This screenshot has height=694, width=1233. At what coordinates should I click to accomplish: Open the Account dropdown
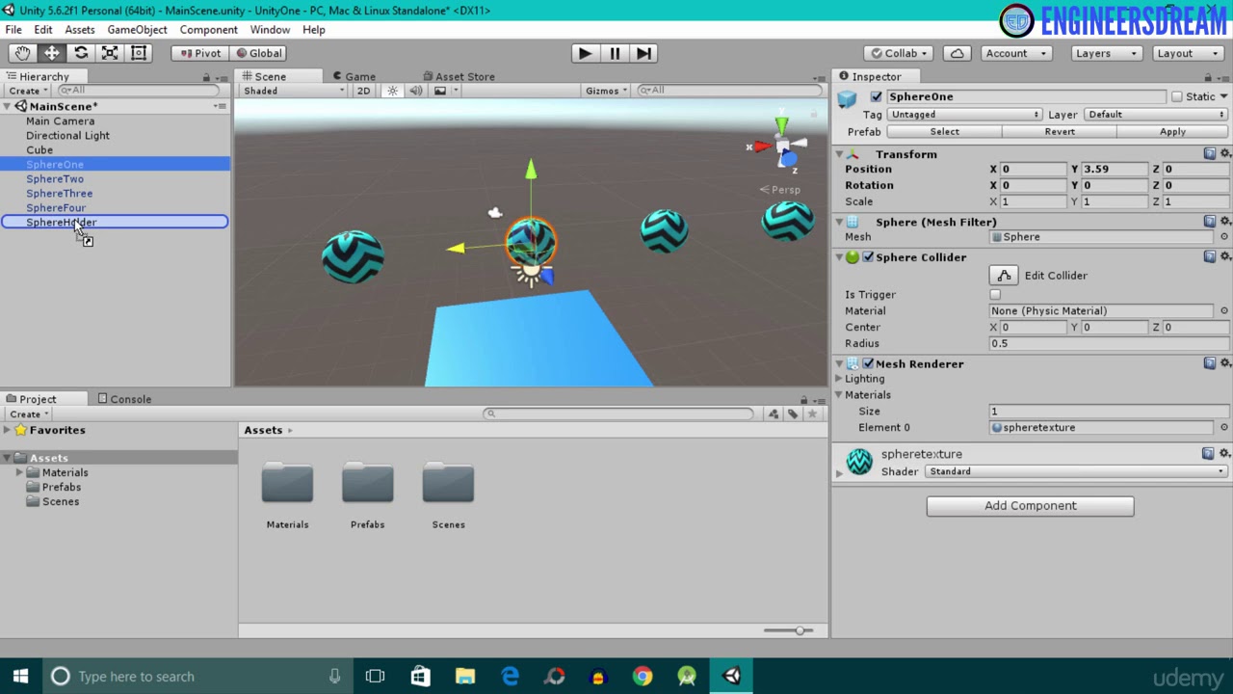coord(1016,53)
